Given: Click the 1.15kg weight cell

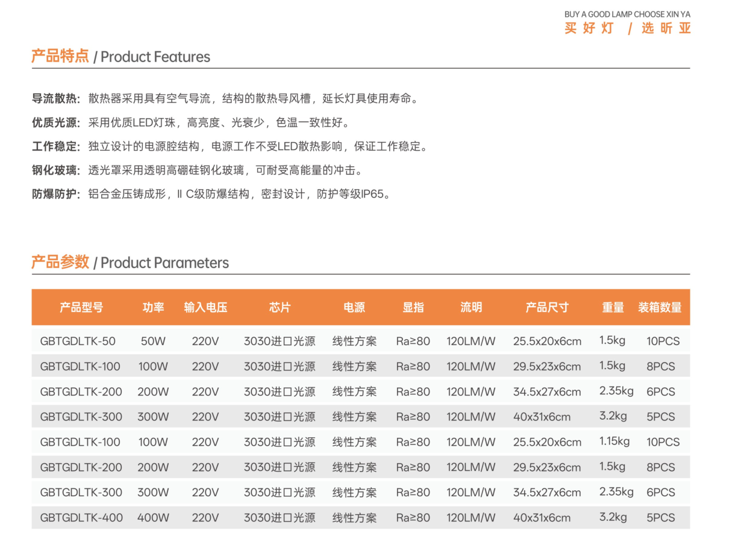Looking at the screenshot, I should [x=614, y=441].
